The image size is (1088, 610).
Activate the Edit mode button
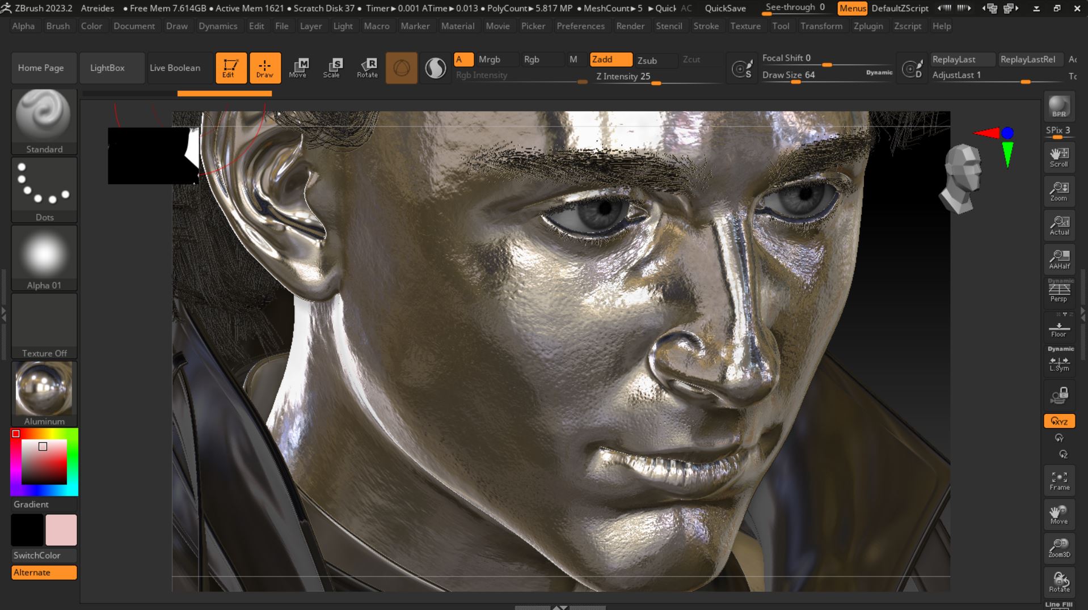(231, 68)
